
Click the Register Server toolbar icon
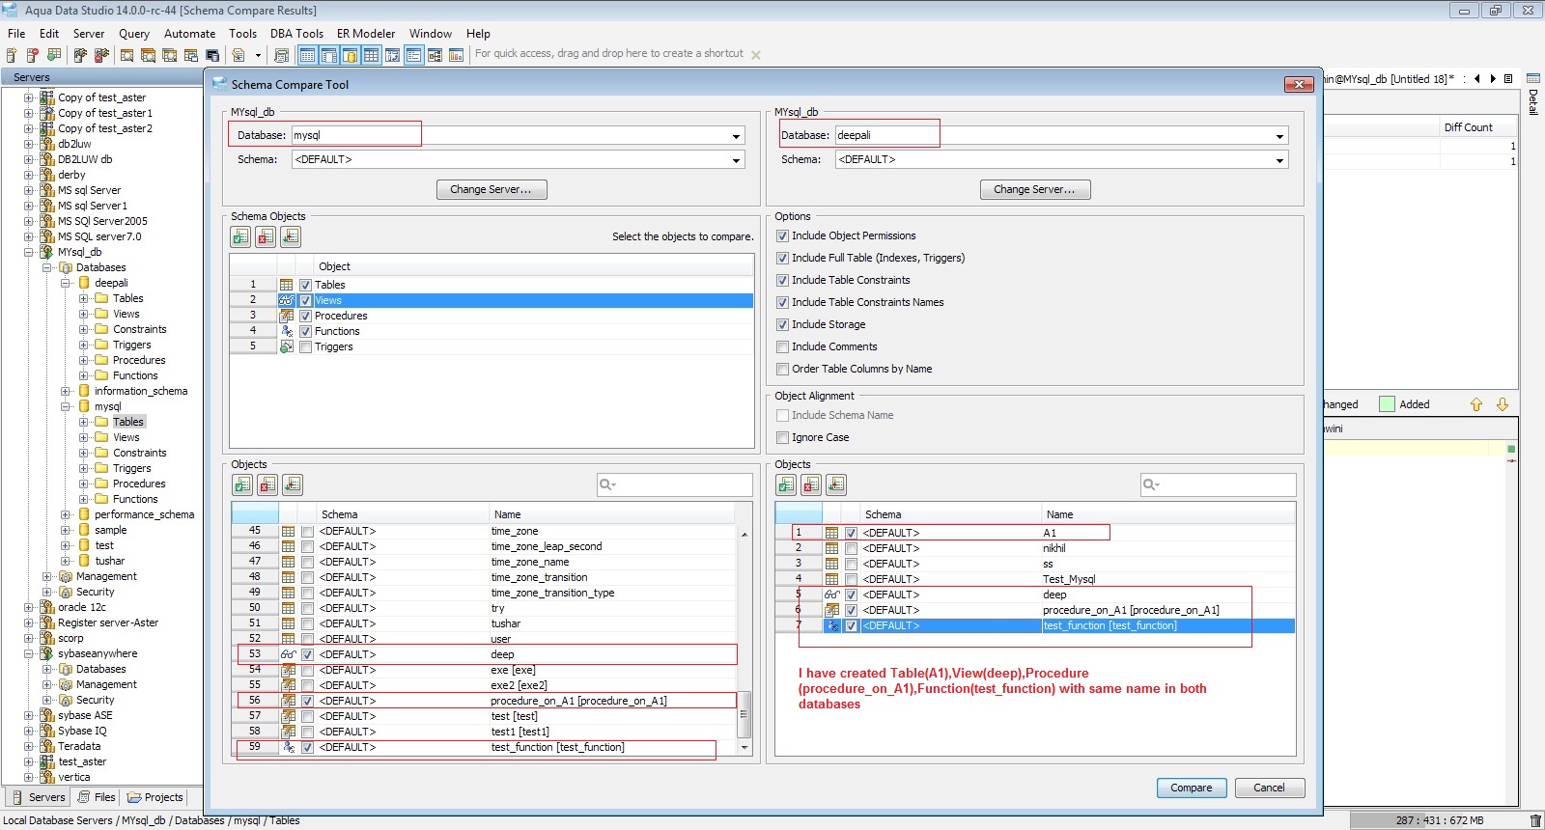[12, 55]
